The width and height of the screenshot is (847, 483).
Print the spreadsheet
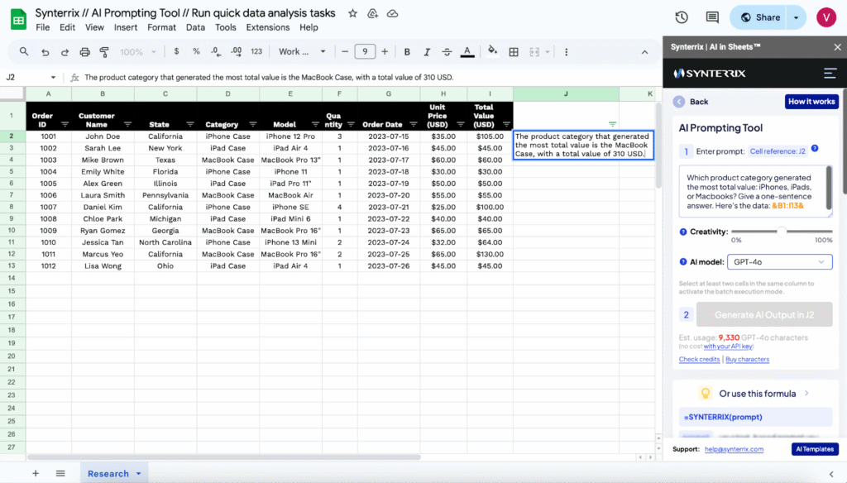click(x=85, y=52)
